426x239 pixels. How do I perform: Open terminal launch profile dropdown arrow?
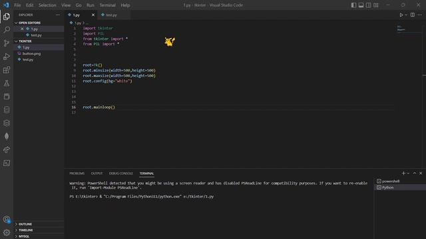[x=408, y=173]
